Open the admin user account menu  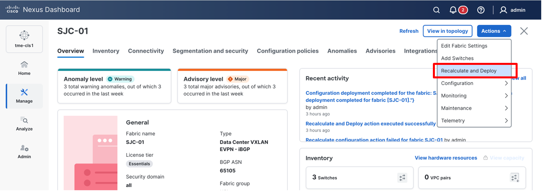(513, 10)
